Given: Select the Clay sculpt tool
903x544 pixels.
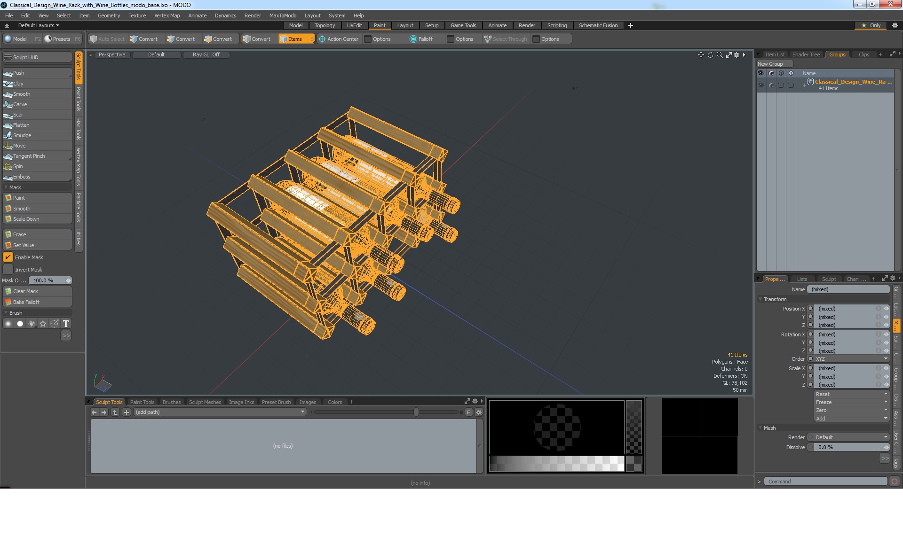Looking at the screenshot, I should 37,84.
